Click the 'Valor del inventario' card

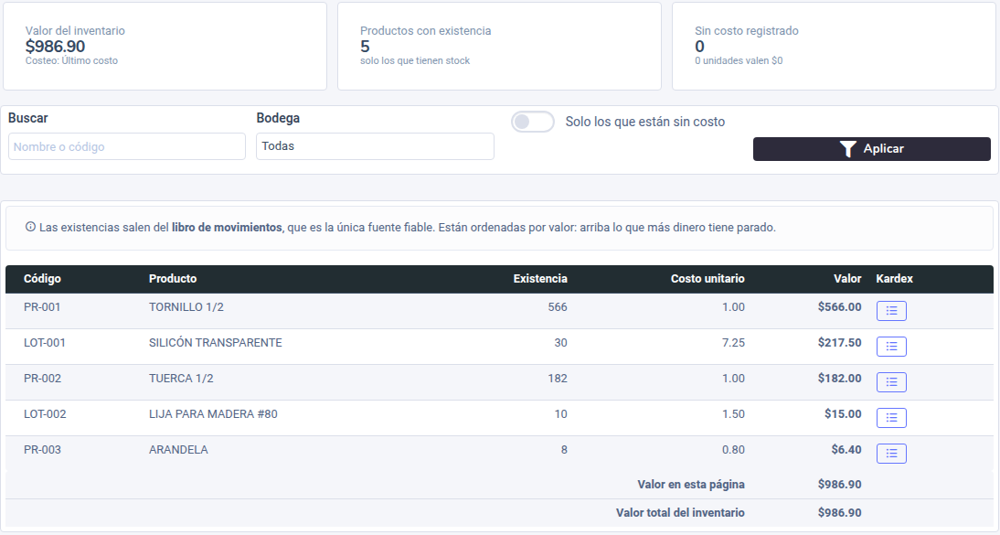click(x=165, y=46)
